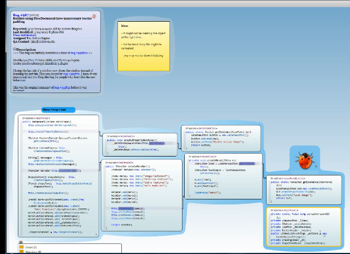Click the serialVersionUID declaration line
The width and height of the screenshot is (350, 254).
click(x=300, y=216)
